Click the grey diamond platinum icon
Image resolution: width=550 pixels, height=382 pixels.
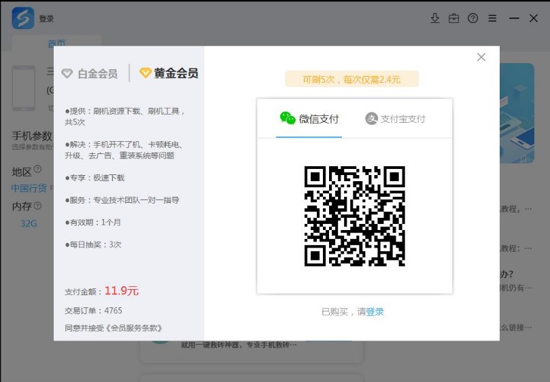(67, 73)
